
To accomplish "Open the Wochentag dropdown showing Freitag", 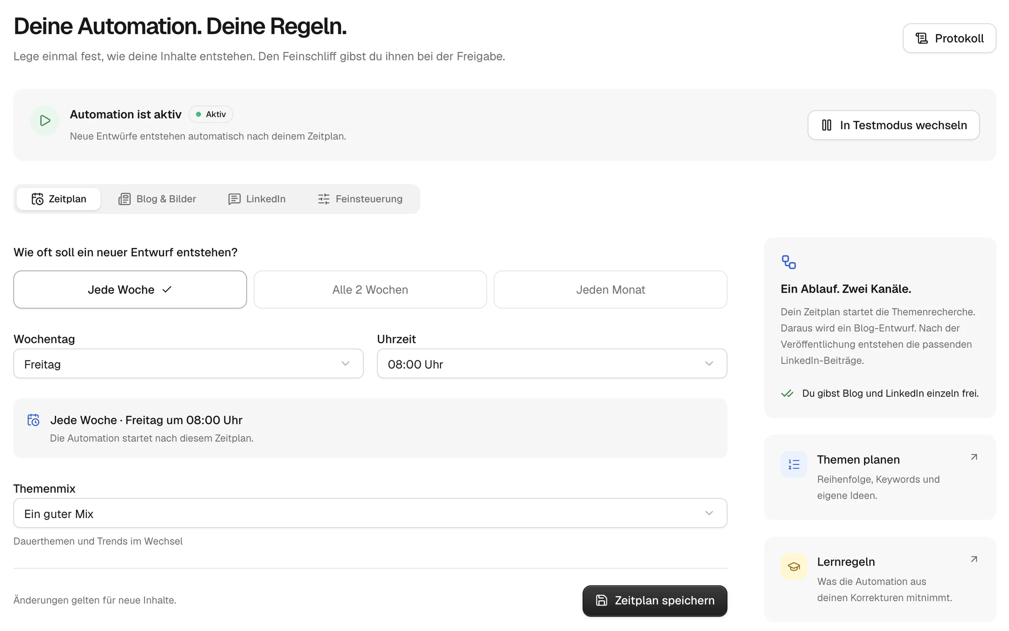I will pyautogui.click(x=188, y=364).
